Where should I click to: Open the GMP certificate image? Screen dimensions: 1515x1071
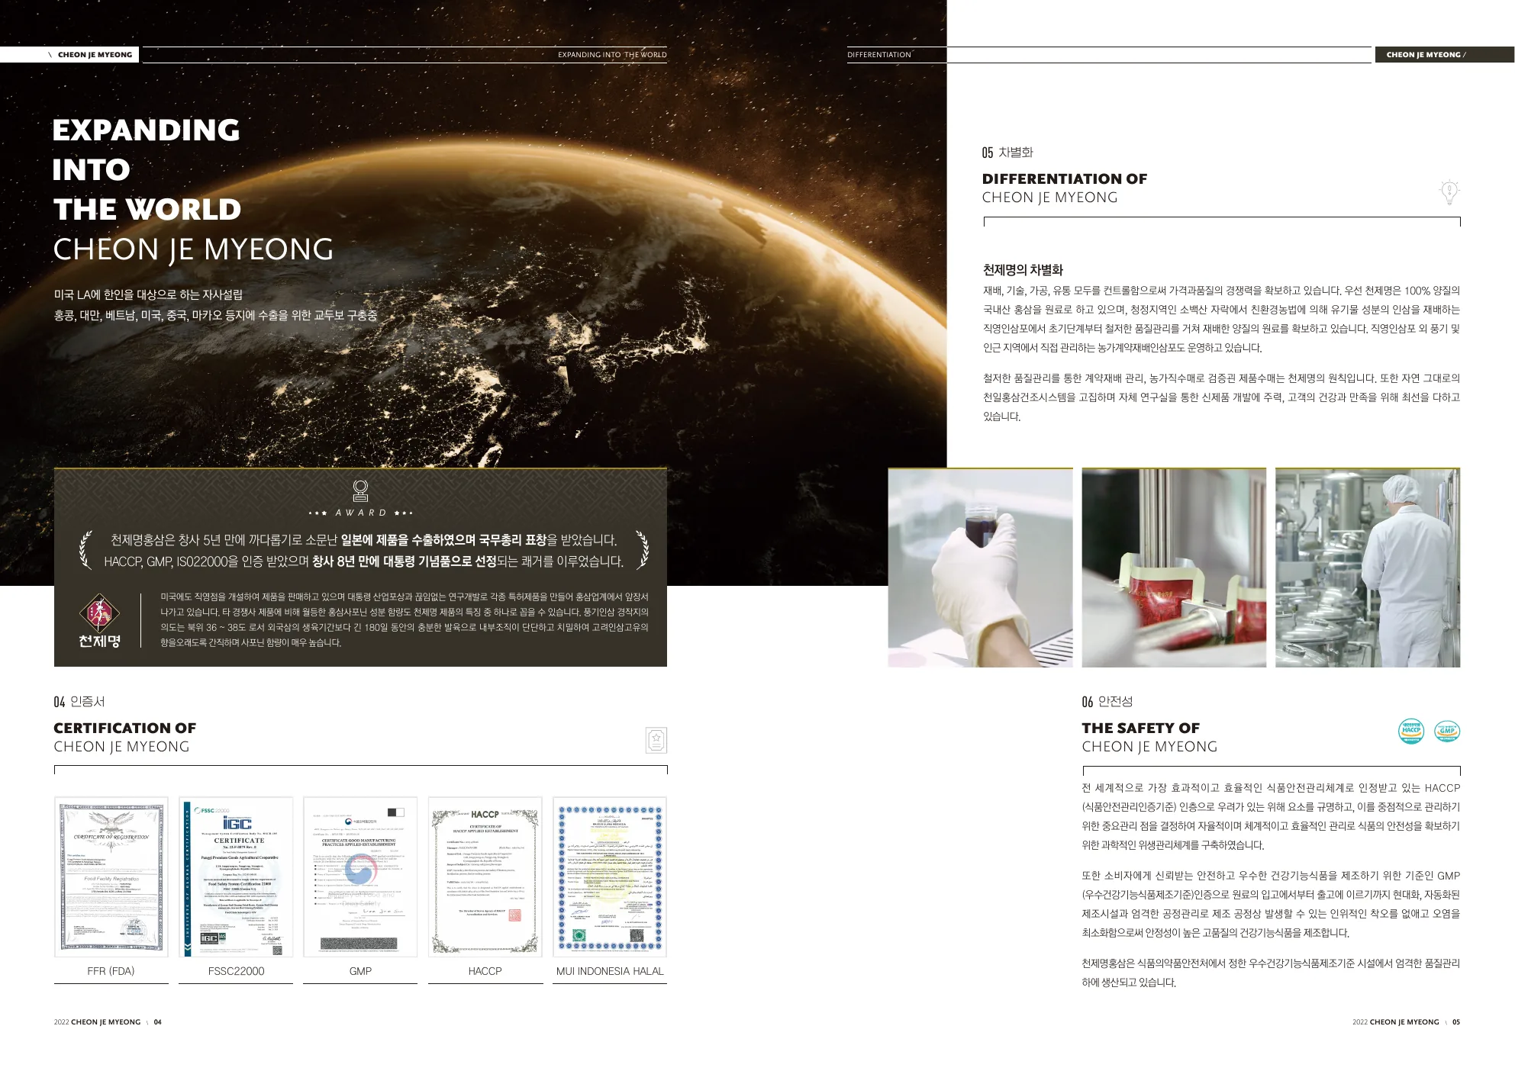[x=360, y=876]
